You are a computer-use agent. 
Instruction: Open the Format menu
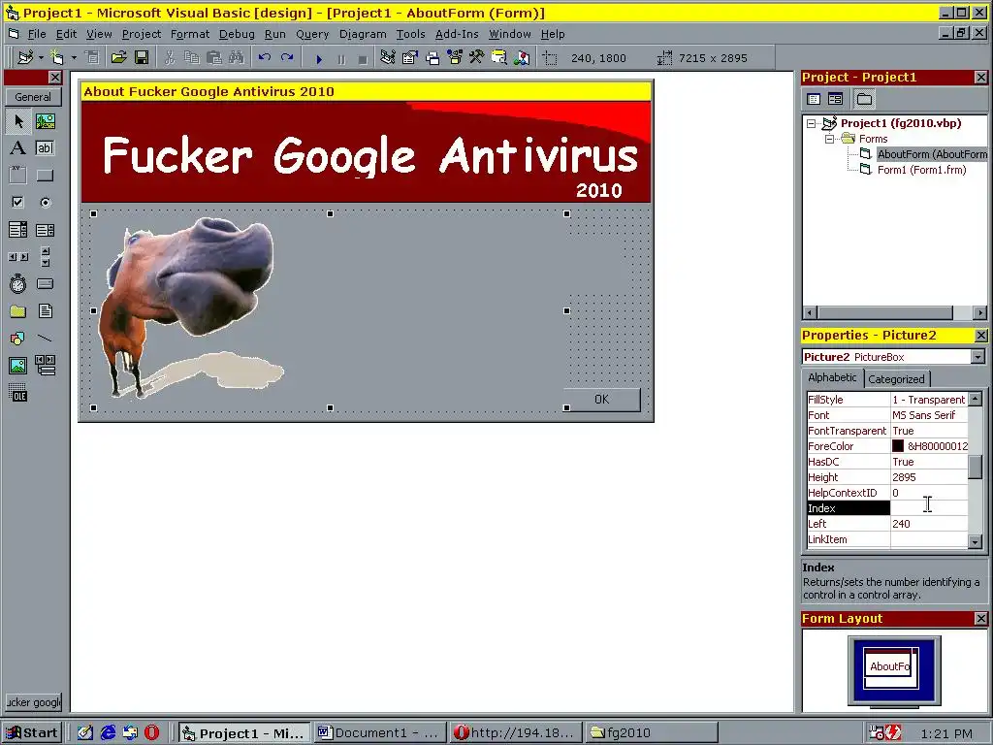(190, 34)
